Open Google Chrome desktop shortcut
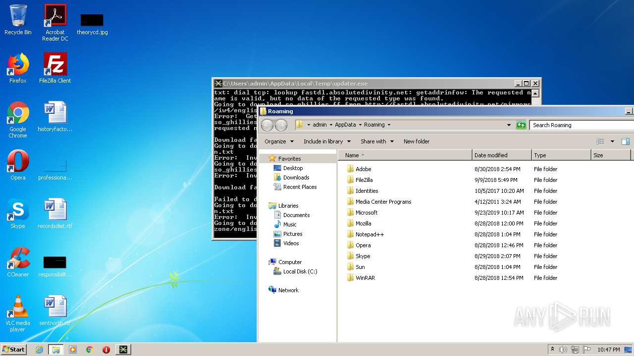The width and height of the screenshot is (634, 356). (x=18, y=120)
